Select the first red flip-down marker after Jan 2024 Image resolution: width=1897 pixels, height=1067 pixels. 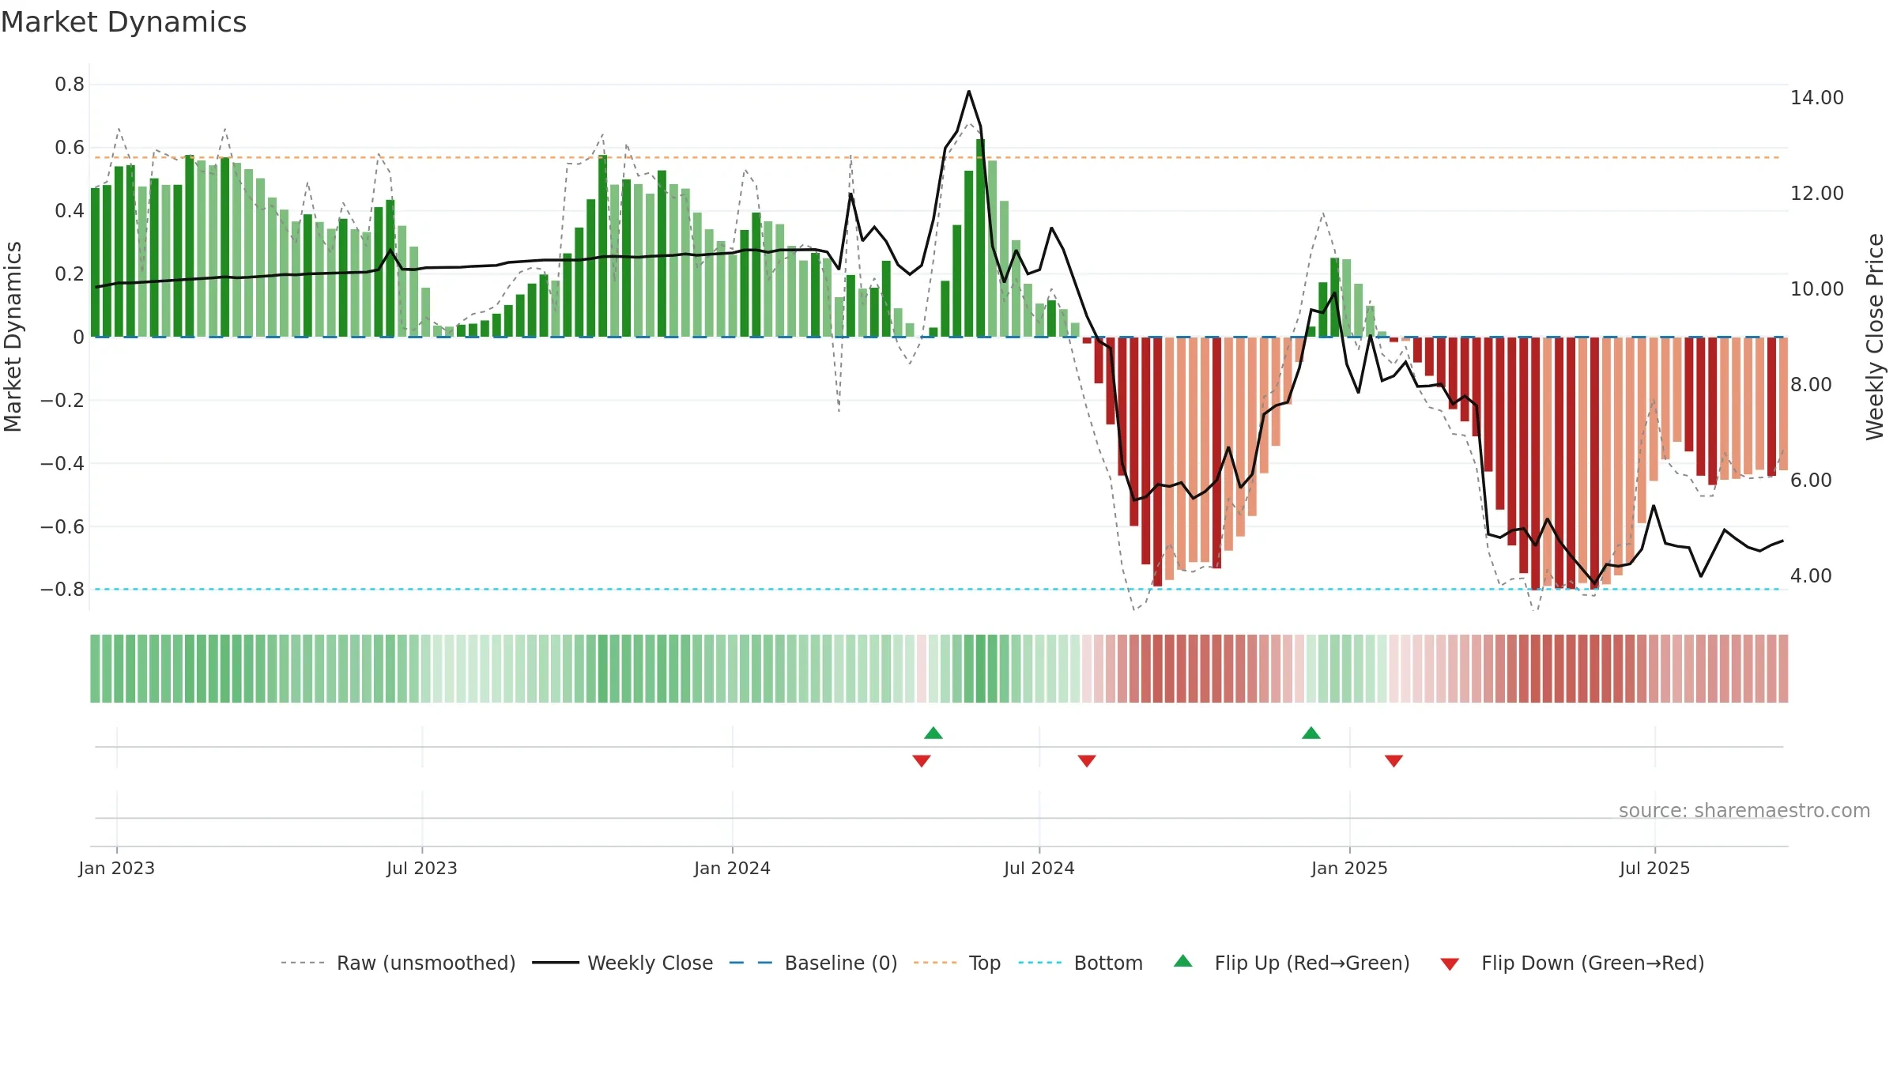coord(922,760)
